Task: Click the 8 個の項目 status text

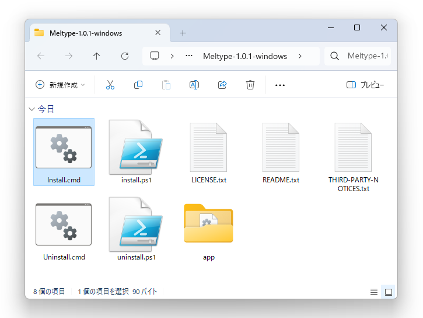Action: click(x=49, y=292)
